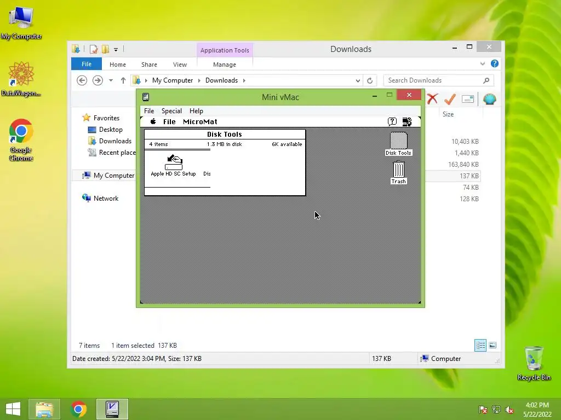Viewport: 561px width, 420px height.
Task: Open the MicroMat menu
Action: 200,121
